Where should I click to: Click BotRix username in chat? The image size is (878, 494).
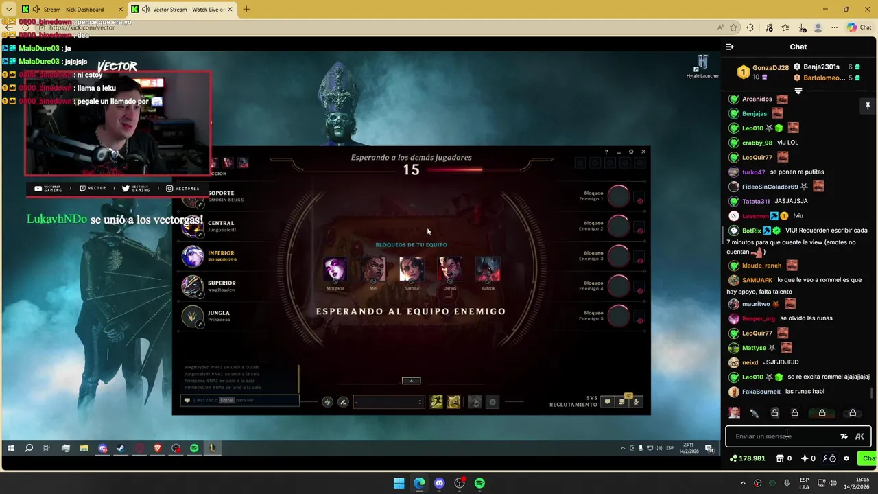[751, 231]
